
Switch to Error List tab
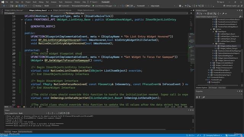pos(8,132)
